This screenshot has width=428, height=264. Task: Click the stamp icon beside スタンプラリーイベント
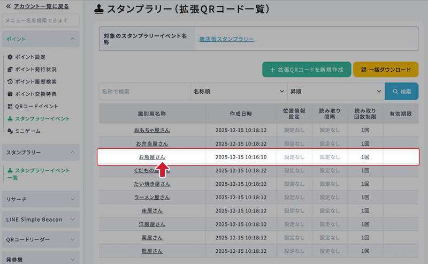tap(10, 119)
